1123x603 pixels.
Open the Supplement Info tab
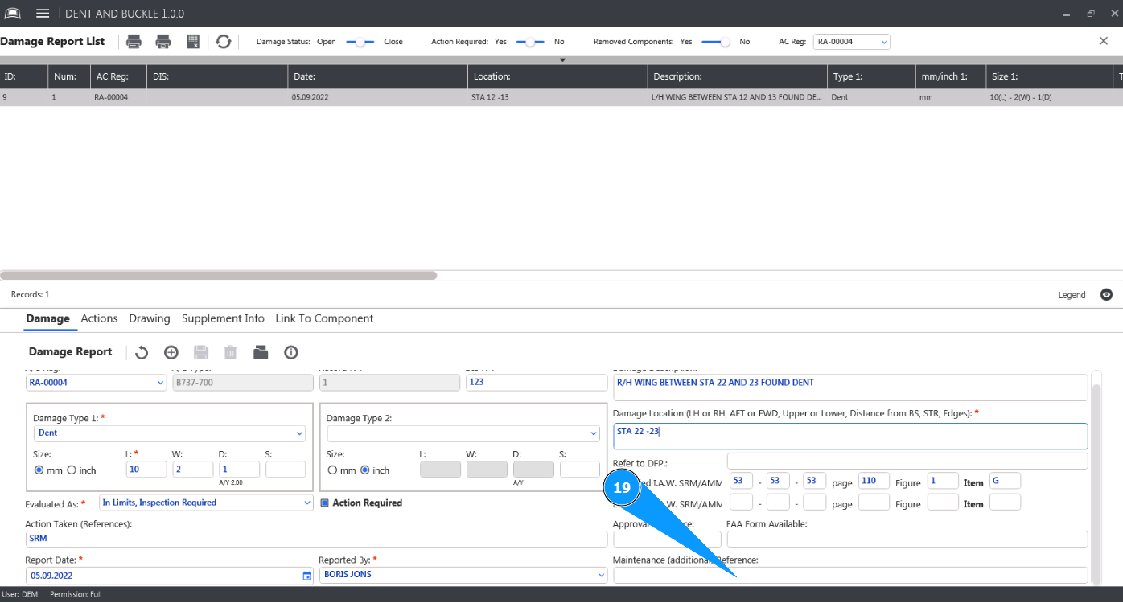[x=223, y=318]
